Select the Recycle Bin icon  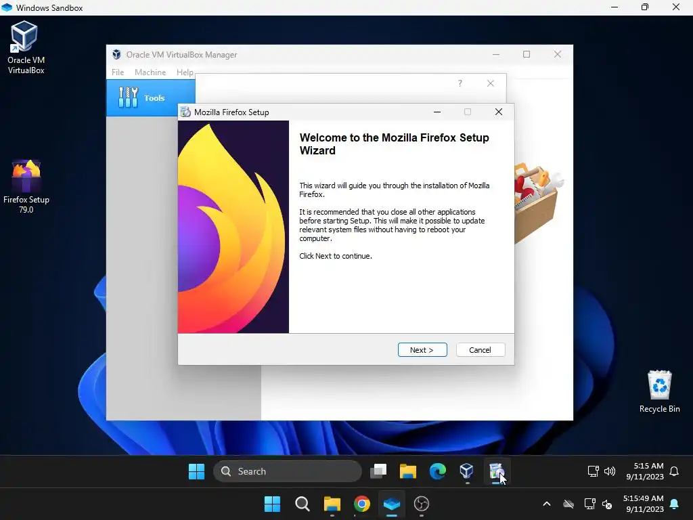point(659,392)
